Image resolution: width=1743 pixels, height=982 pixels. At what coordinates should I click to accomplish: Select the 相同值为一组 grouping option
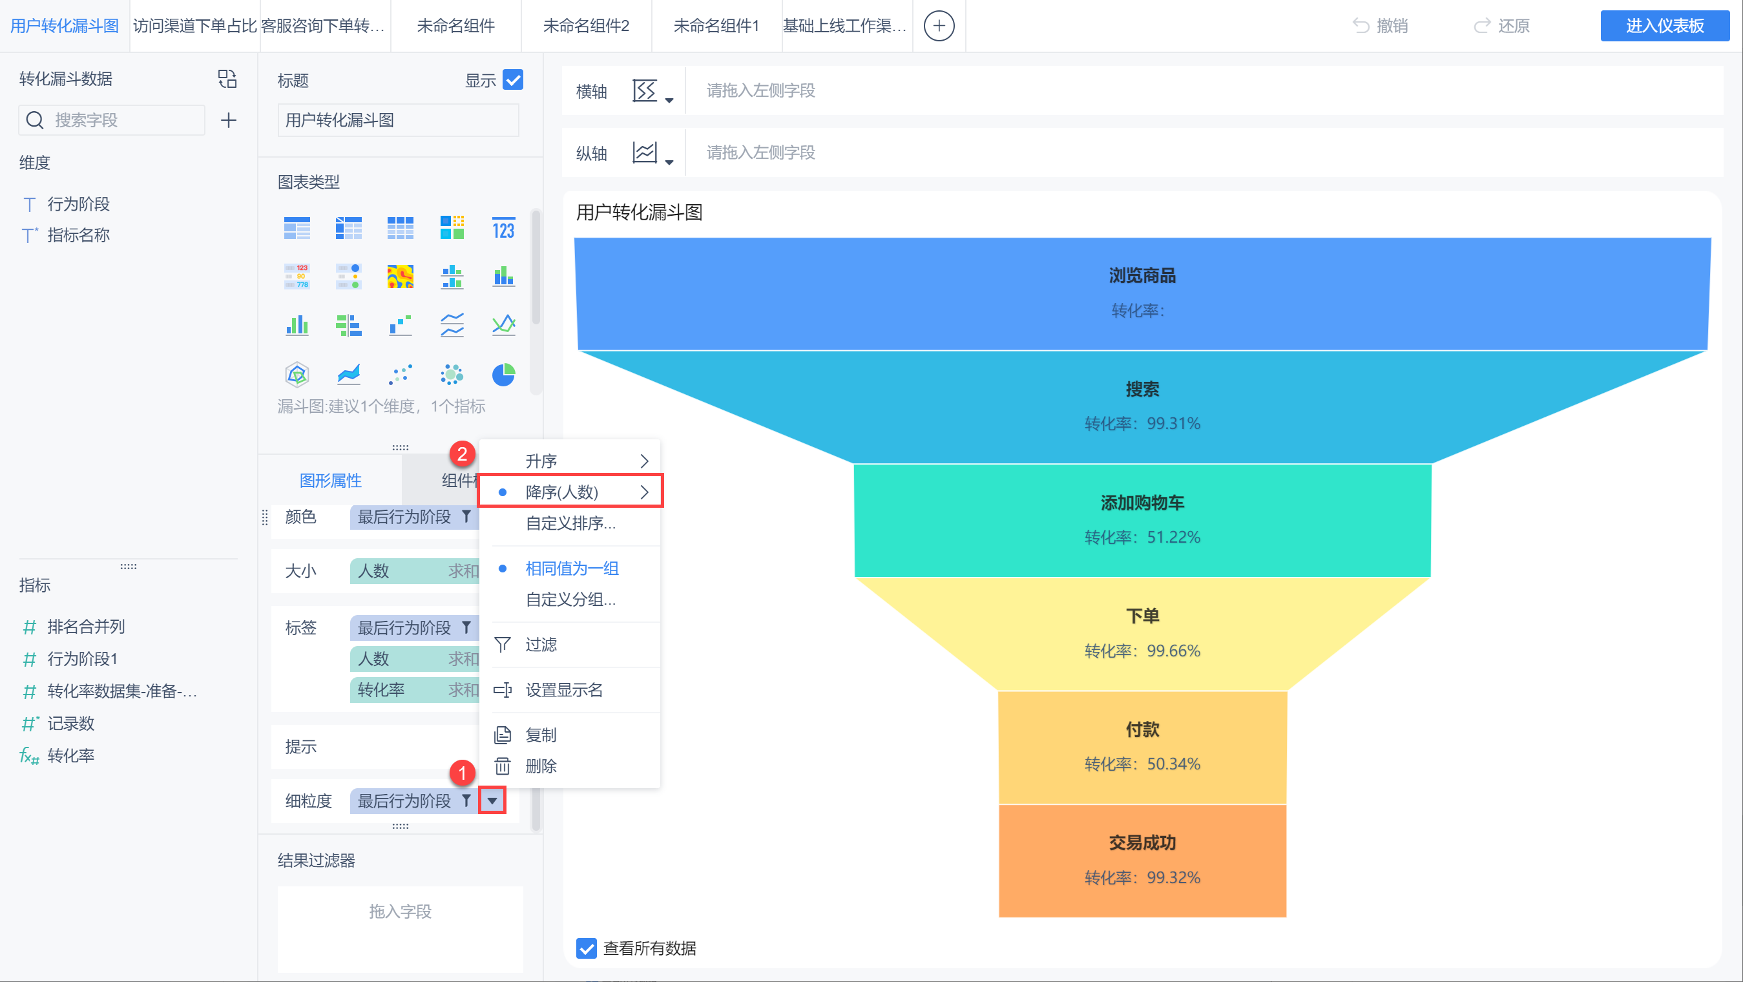click(572, 568)
